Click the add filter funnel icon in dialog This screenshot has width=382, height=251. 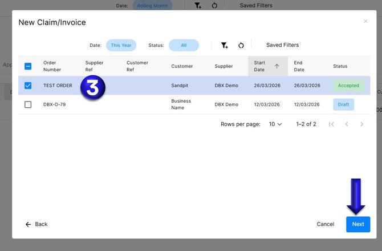click(x=225, y=45)
